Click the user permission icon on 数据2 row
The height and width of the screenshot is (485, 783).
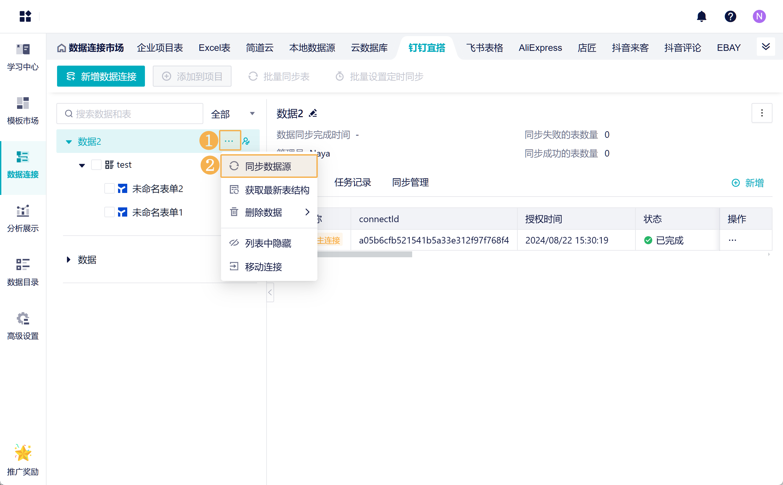[x=246, y=141]
